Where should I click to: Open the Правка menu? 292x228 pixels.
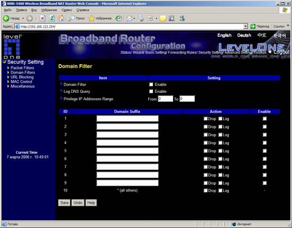tap(21, 10)
